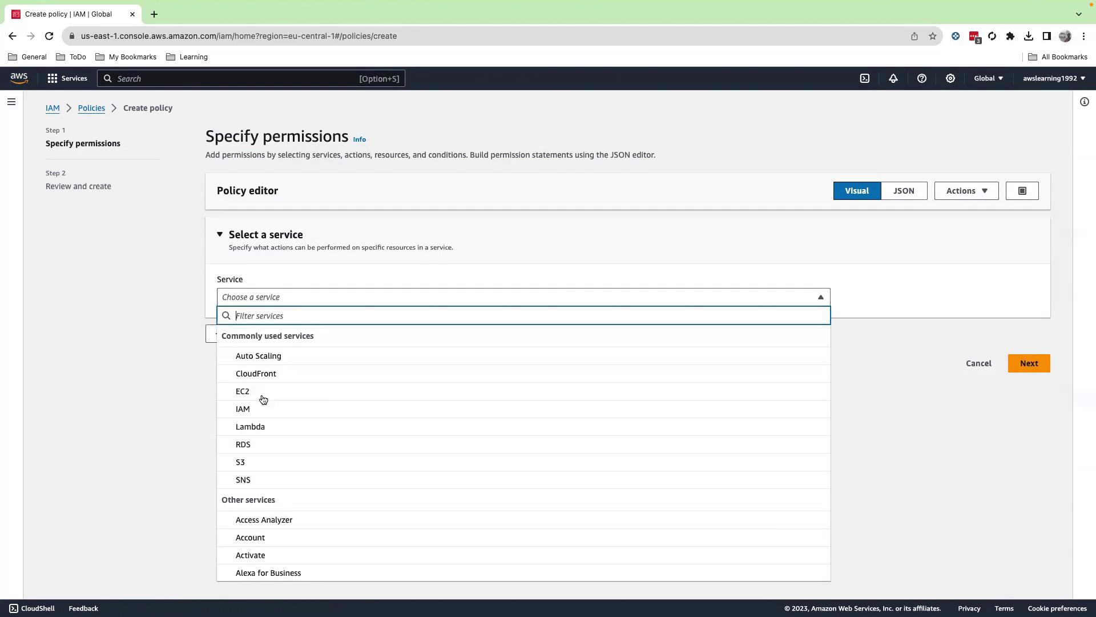Open the Services grid menu
Screen dimensions: 1096x617
67,78
